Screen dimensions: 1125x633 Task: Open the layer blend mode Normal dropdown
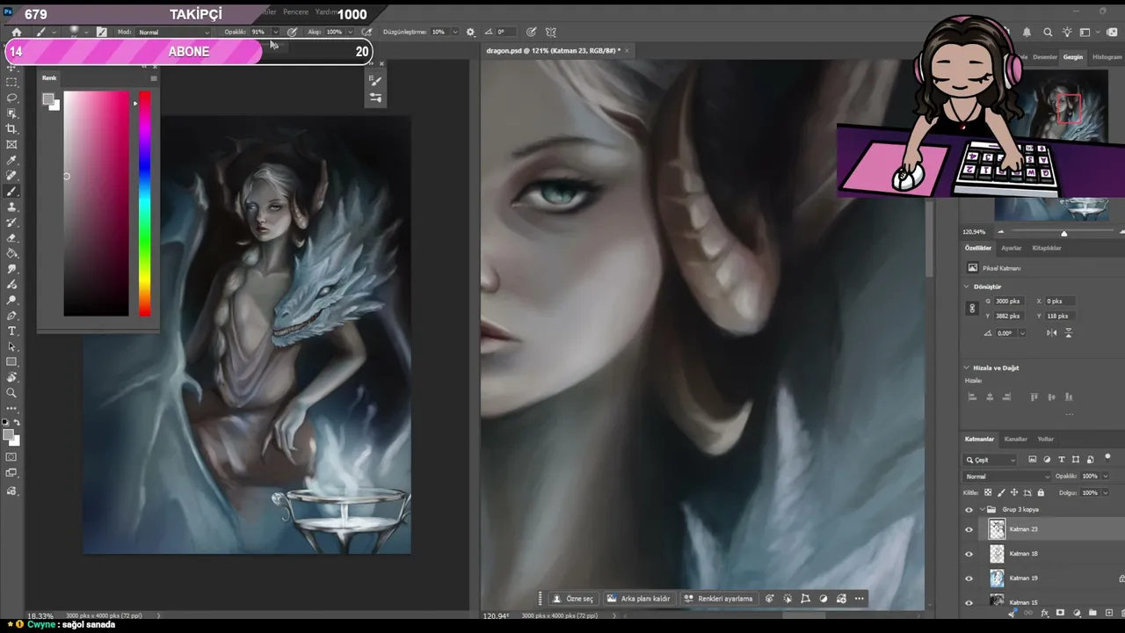1007,477
